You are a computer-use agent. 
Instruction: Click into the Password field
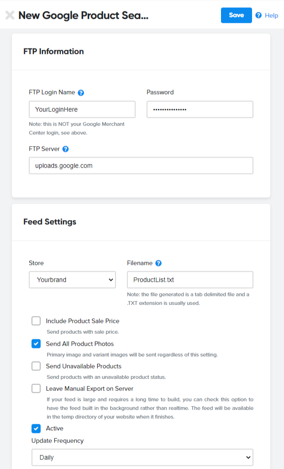200,110
